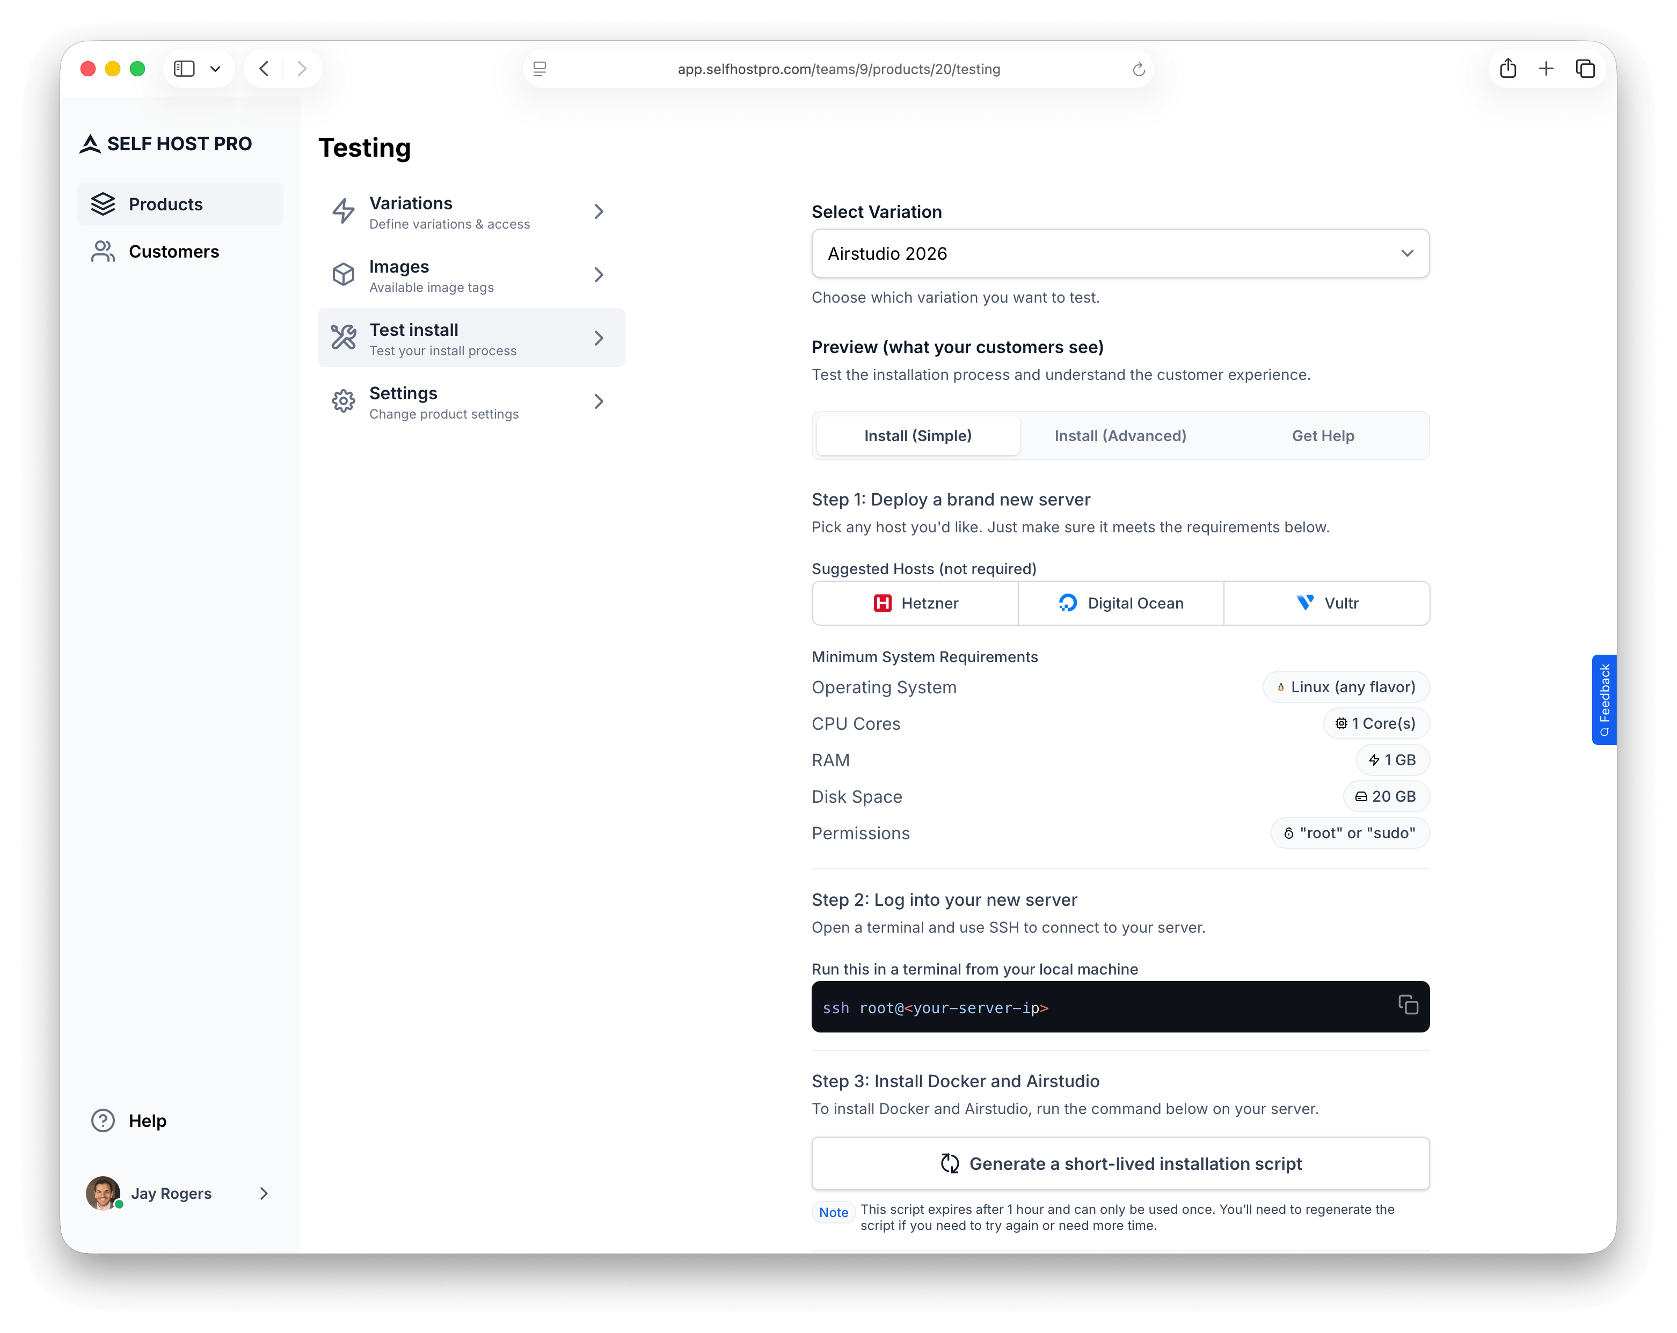Select the Hetzner suggested host
This screenshot has width=1677, height=1333.
914,603
